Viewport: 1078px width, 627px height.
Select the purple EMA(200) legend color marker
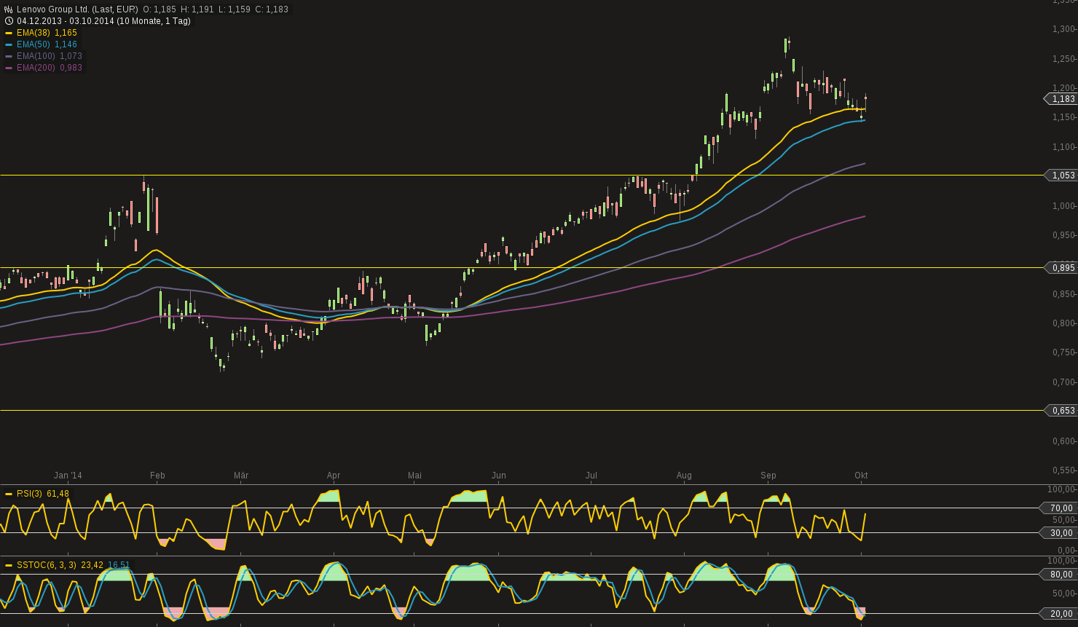9,68
